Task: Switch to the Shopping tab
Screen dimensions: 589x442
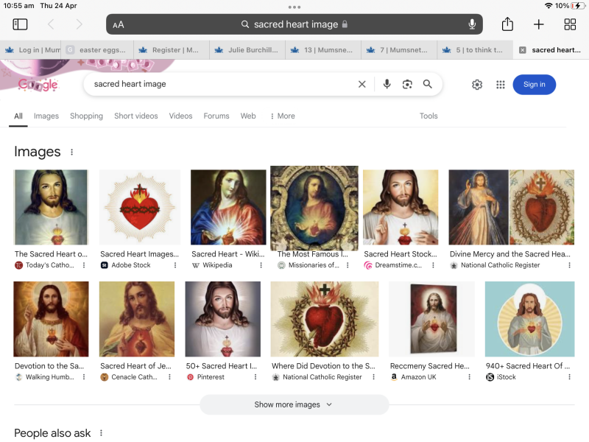Action: tap(86, 116)
